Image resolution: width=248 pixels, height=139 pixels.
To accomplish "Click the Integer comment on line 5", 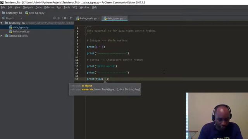I will point(107,41).
